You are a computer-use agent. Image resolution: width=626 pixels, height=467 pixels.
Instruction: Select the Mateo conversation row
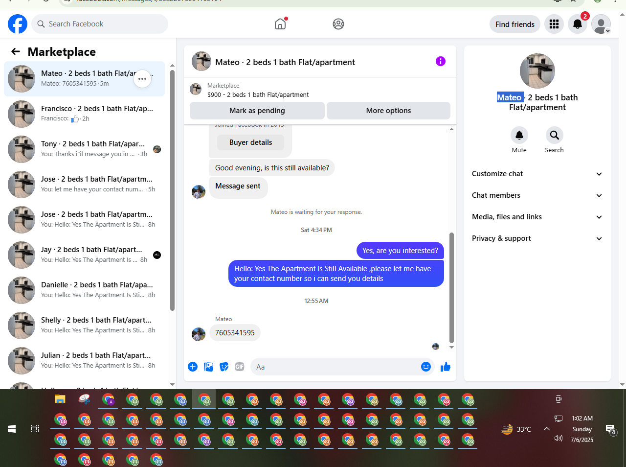pyautogui.click(x=84, y=79)
